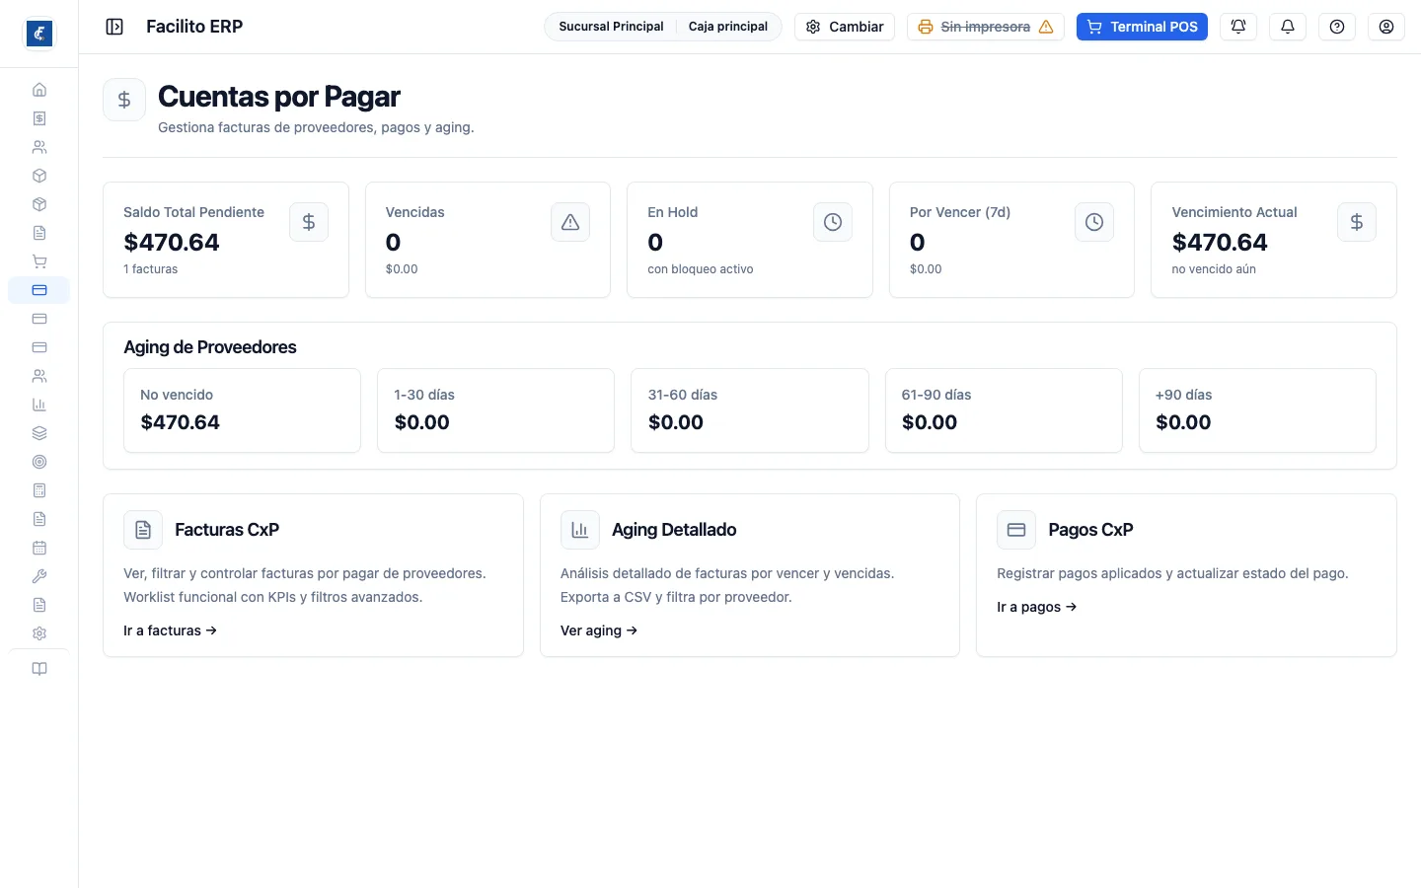Click the Caja principal label
The image size is (1421, 888).
pos(728,27)
